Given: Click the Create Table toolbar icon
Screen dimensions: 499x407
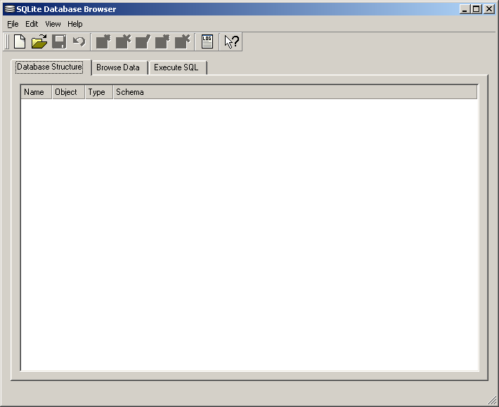Looking at the screenshot, I should [103, 41].
